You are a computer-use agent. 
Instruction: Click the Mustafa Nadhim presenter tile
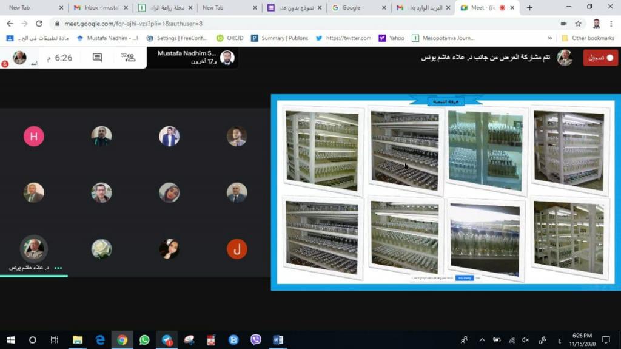point(192,58)
